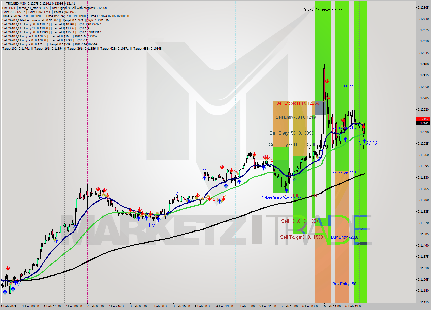Click the '6 Feb 03:00' time axis label

click(x=311, y=306)
